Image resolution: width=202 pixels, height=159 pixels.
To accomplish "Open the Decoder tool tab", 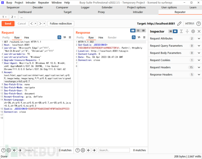I will click(38, 8).
